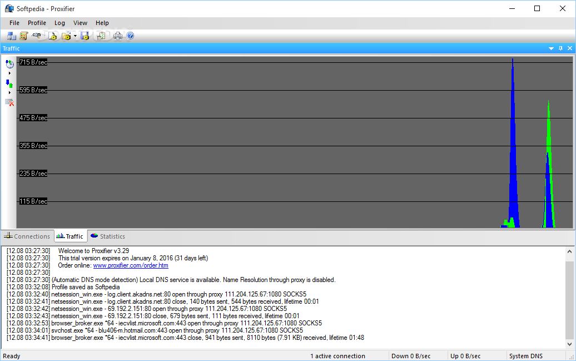Switch to the Connections tab

(27, 236)
